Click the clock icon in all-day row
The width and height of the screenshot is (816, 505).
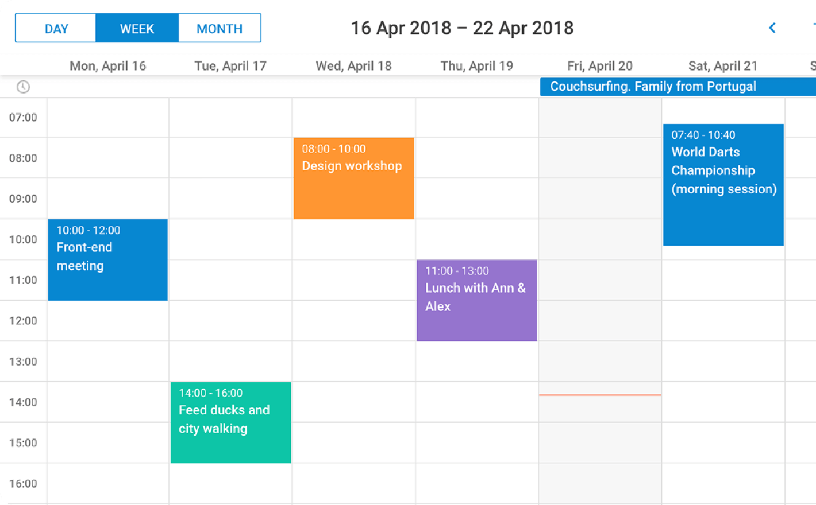(x=23, y=87)
